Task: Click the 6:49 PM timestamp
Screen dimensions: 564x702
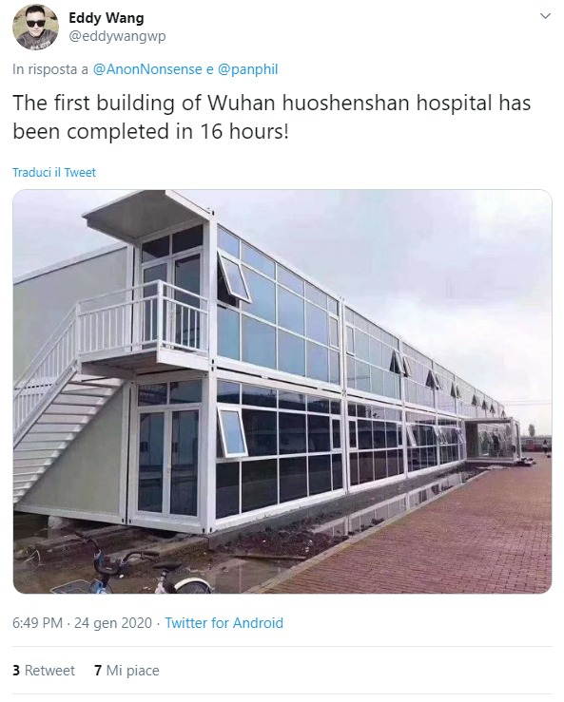Action: tap(38, 623)
